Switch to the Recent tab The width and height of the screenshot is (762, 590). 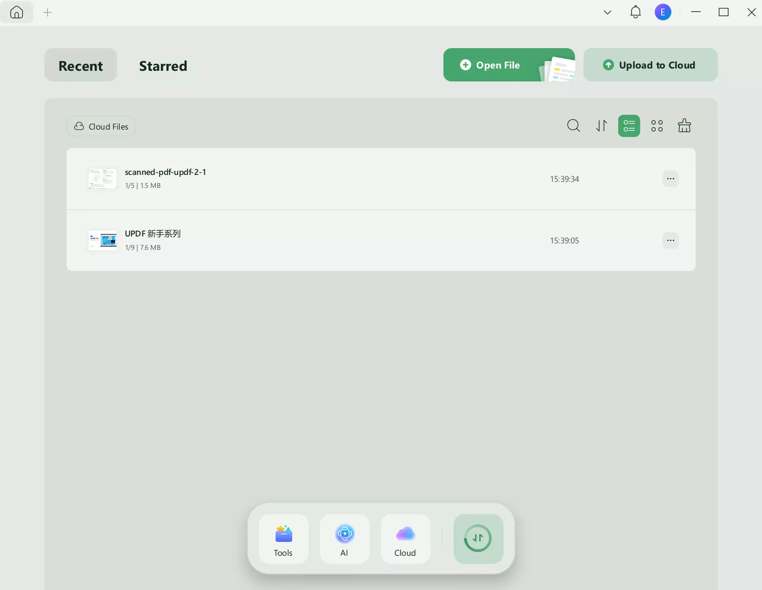point(80,66)
